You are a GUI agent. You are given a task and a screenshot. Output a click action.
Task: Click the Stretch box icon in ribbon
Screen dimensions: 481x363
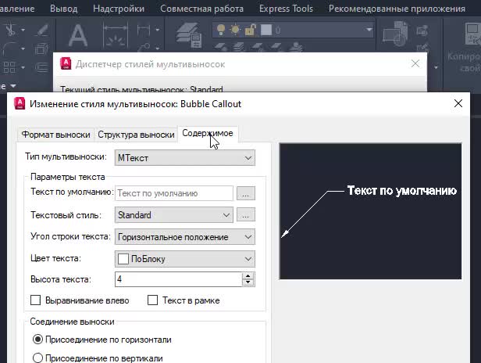coord(41,49)
